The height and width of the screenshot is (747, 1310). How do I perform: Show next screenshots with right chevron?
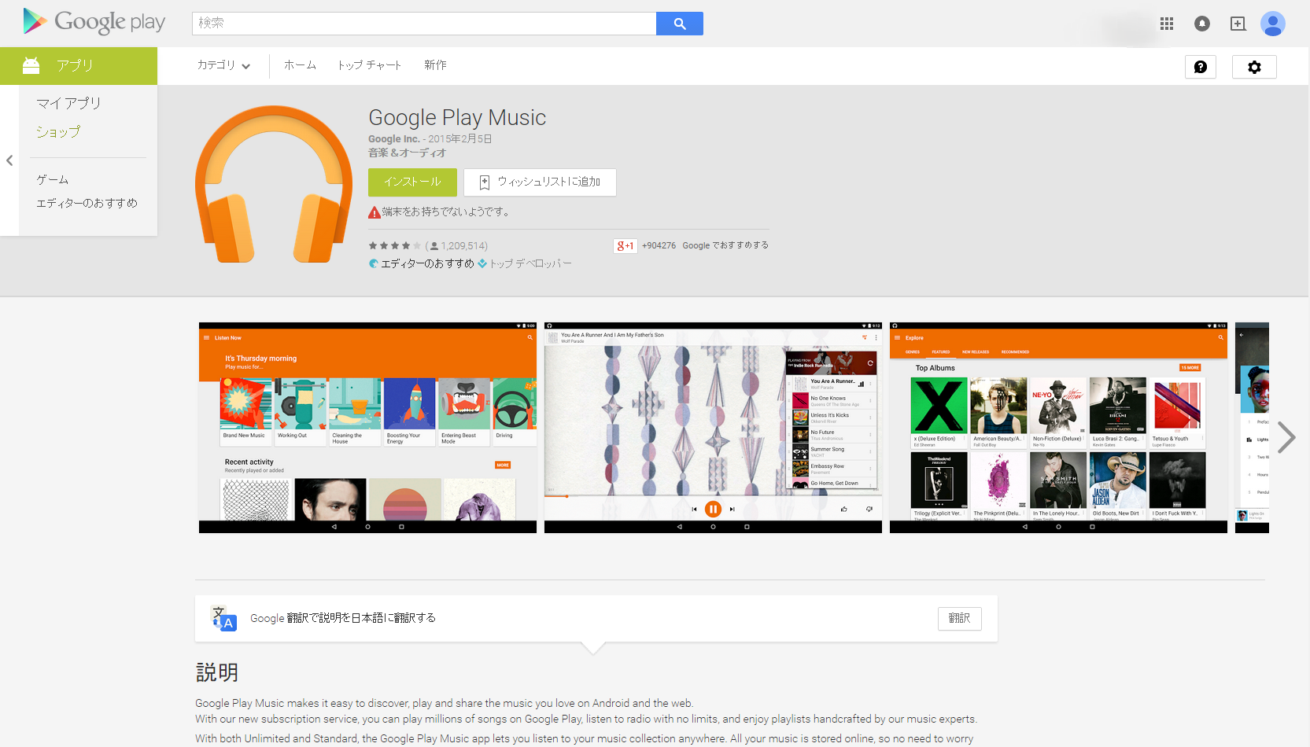pyautogui.click(x=1286, y=437)
